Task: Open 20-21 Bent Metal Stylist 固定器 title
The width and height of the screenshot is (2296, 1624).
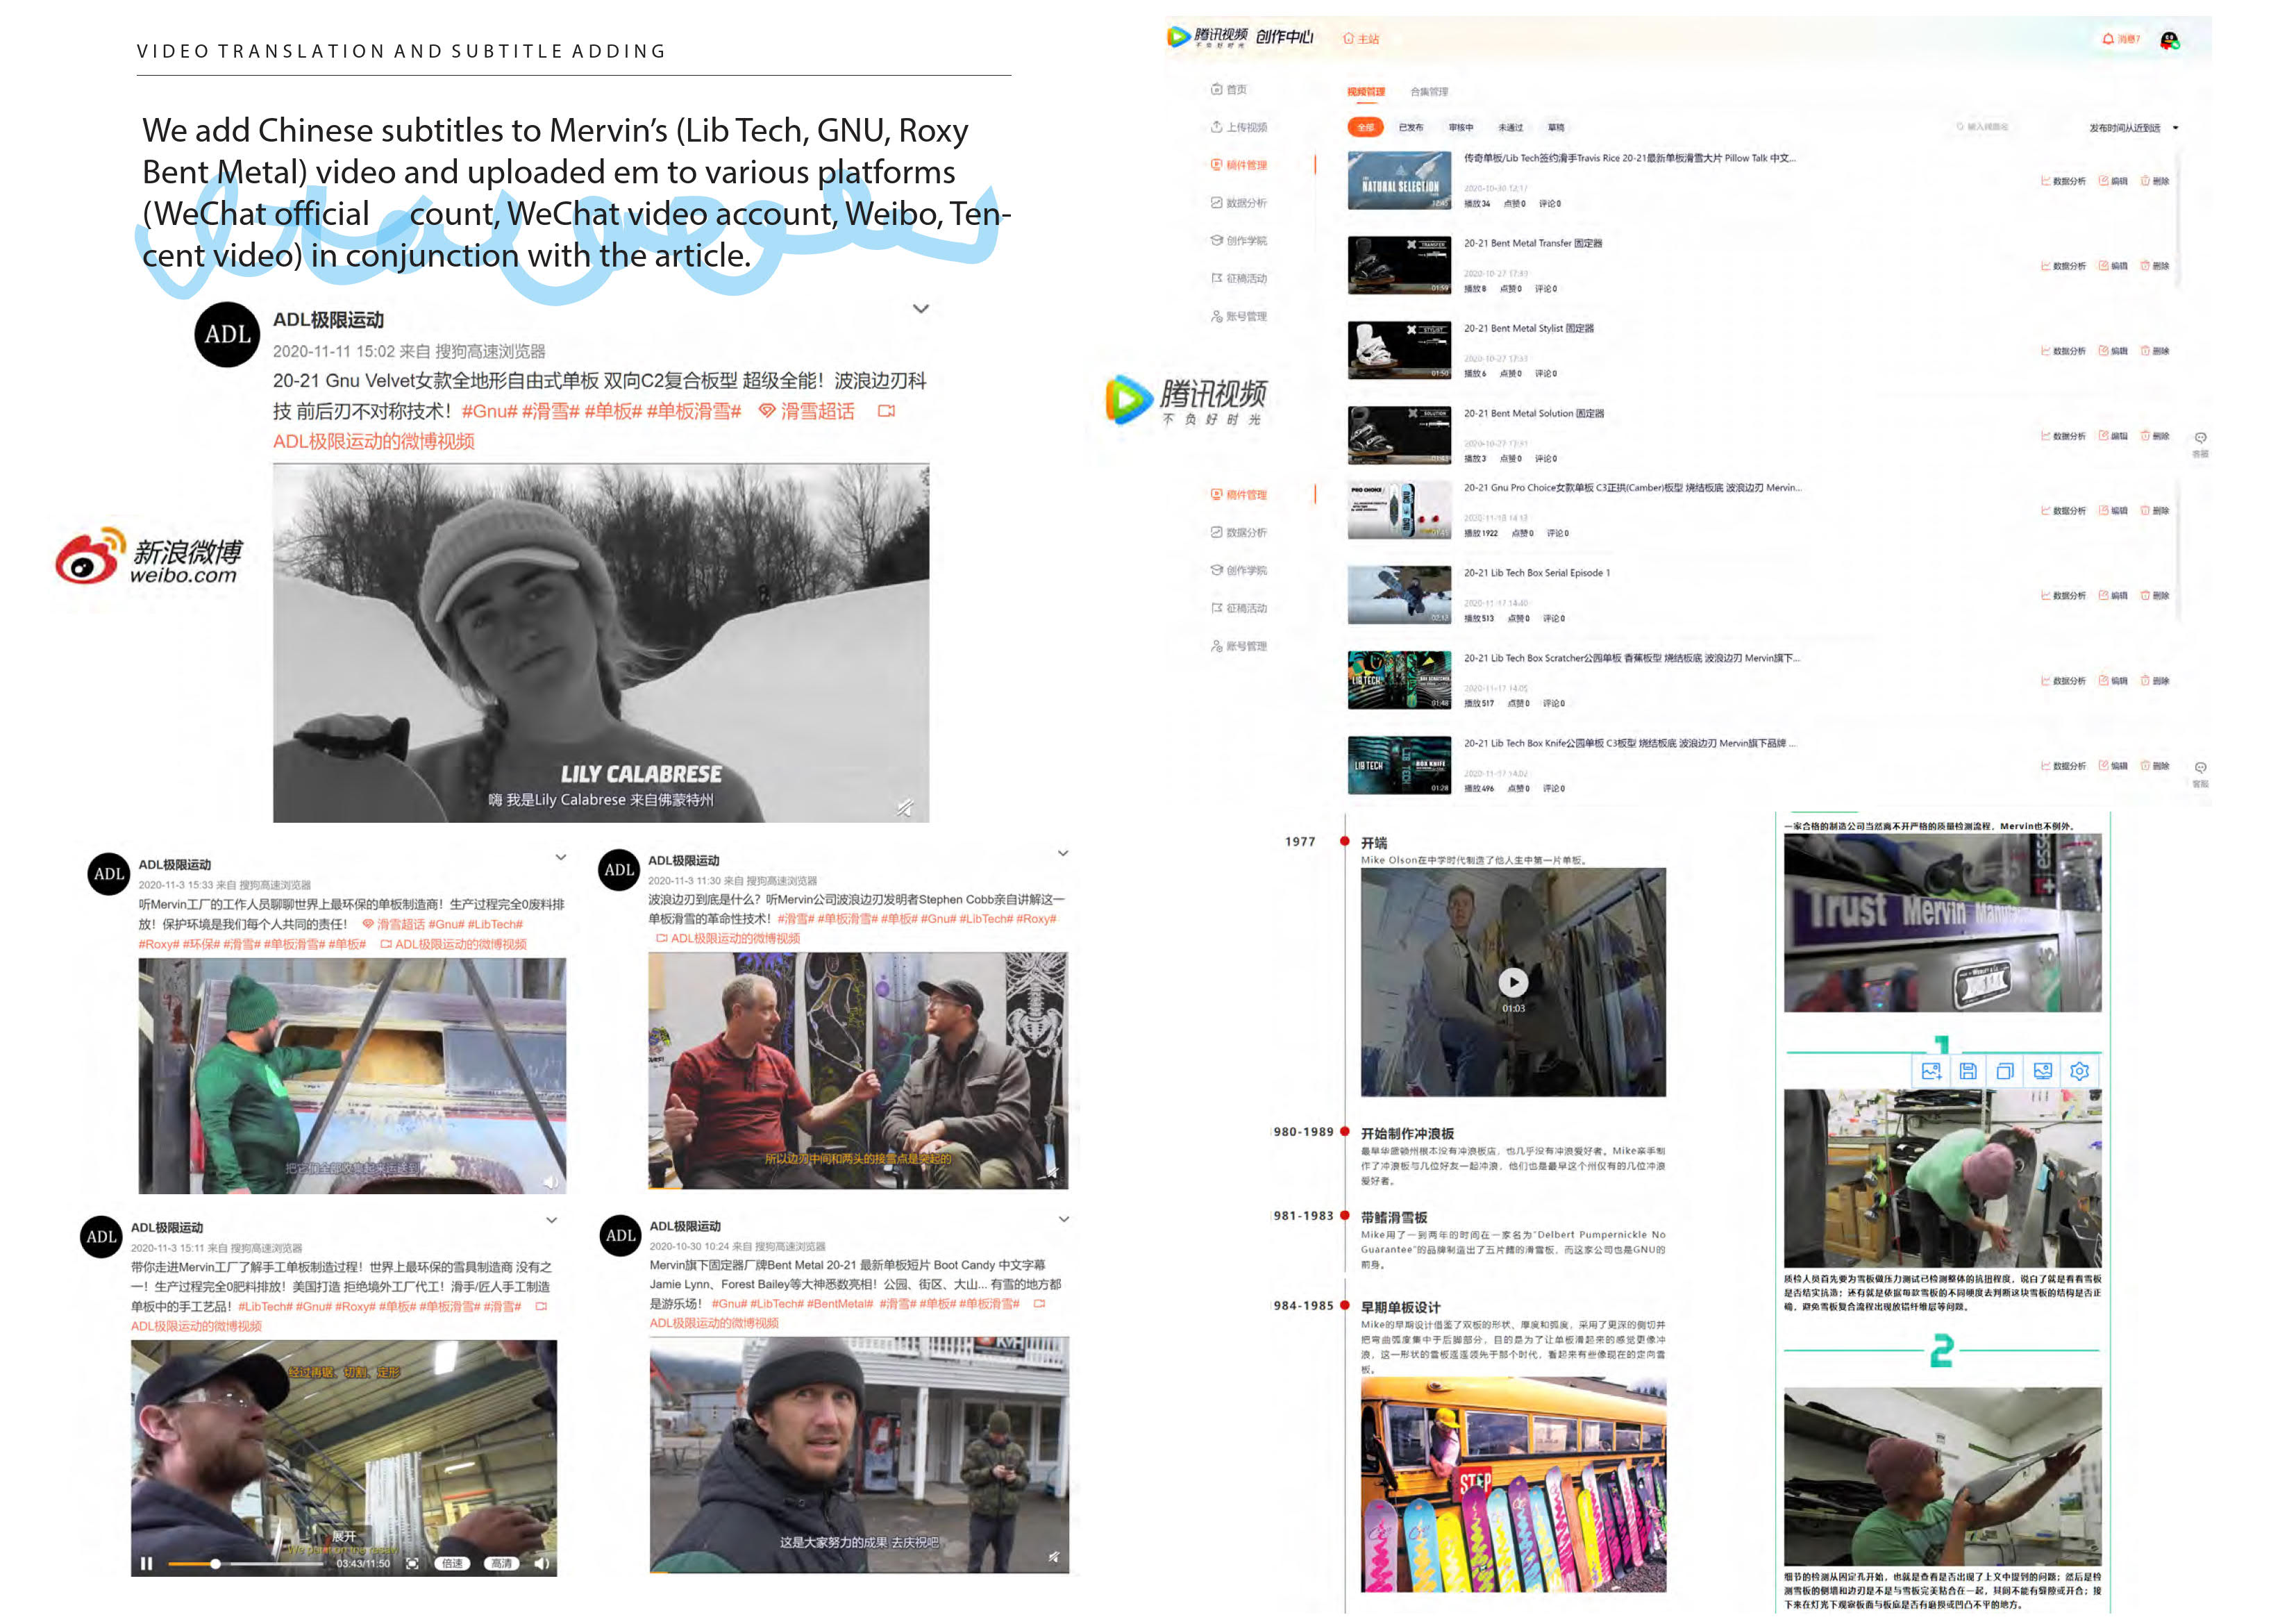Action: (1529, 328)
